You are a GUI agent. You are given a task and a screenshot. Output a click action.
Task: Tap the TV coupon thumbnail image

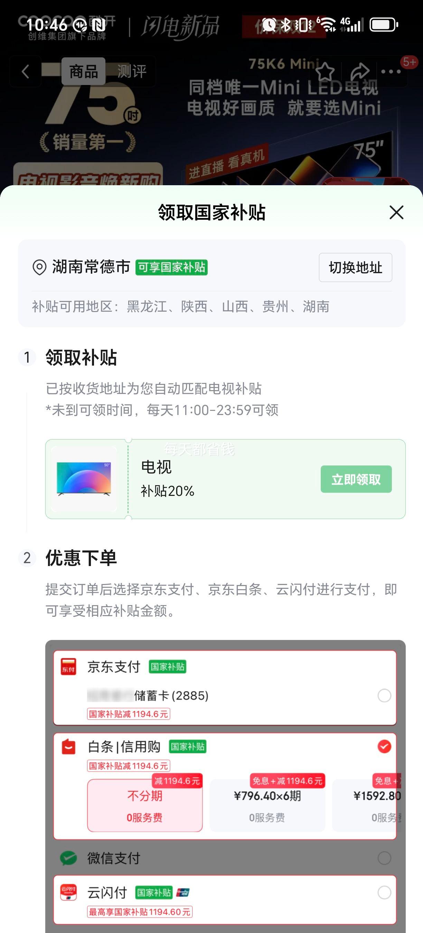pyautogui.click(x=84, y=479)
